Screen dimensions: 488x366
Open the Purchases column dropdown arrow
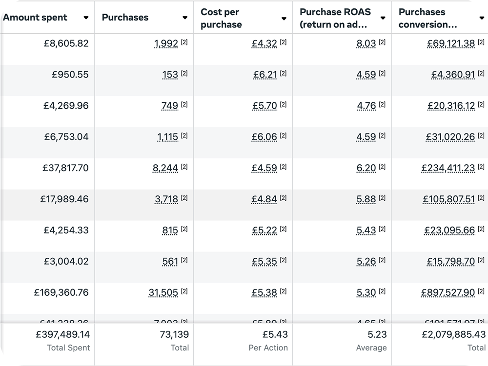point(185,18)
